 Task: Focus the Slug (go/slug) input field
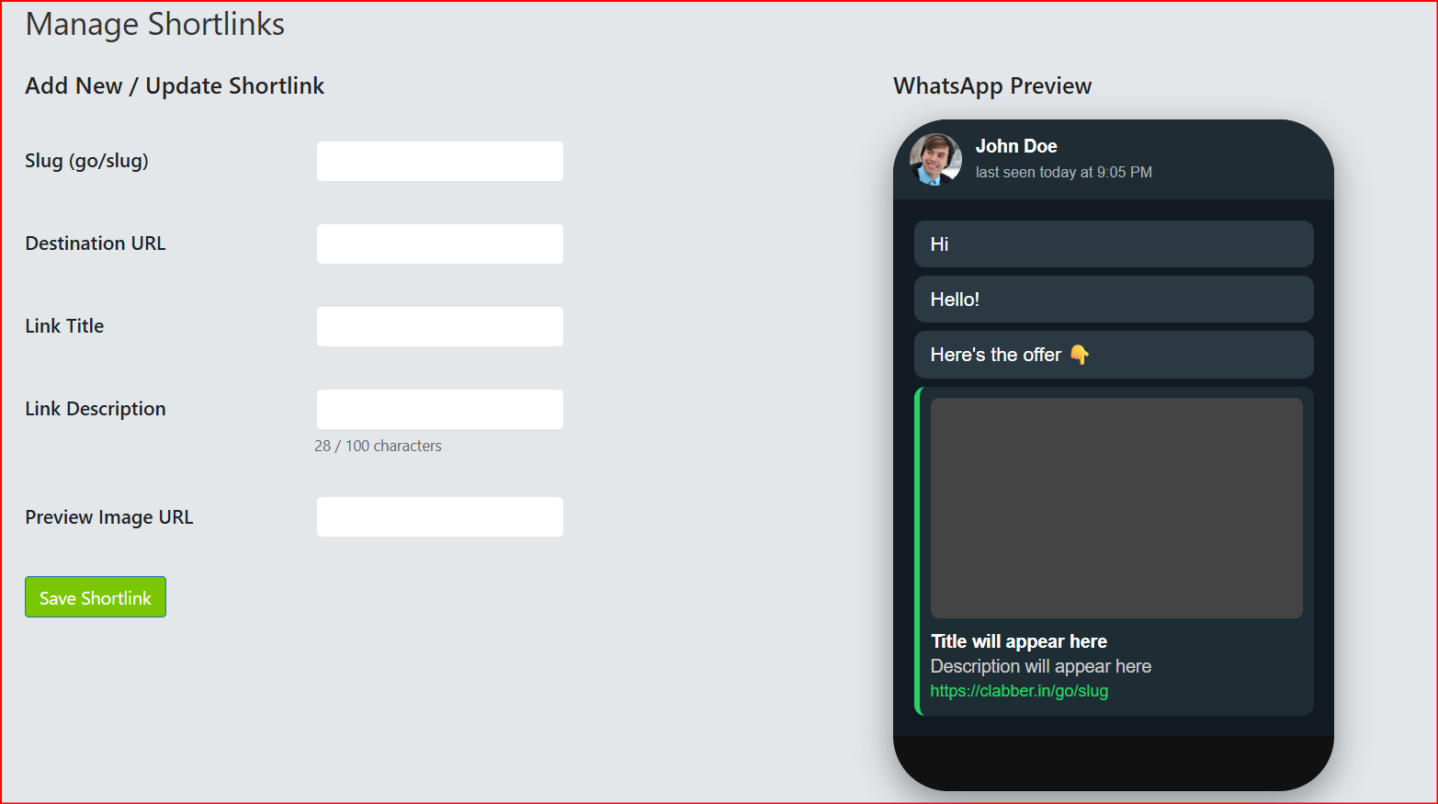pyautogui.click(x=440, y=161)
